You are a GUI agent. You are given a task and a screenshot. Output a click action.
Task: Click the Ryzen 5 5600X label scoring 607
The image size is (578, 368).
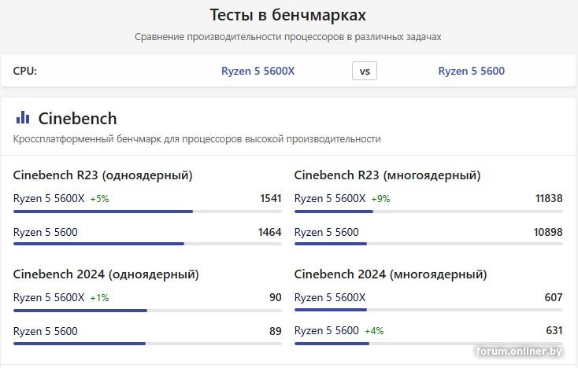[329, 297]
